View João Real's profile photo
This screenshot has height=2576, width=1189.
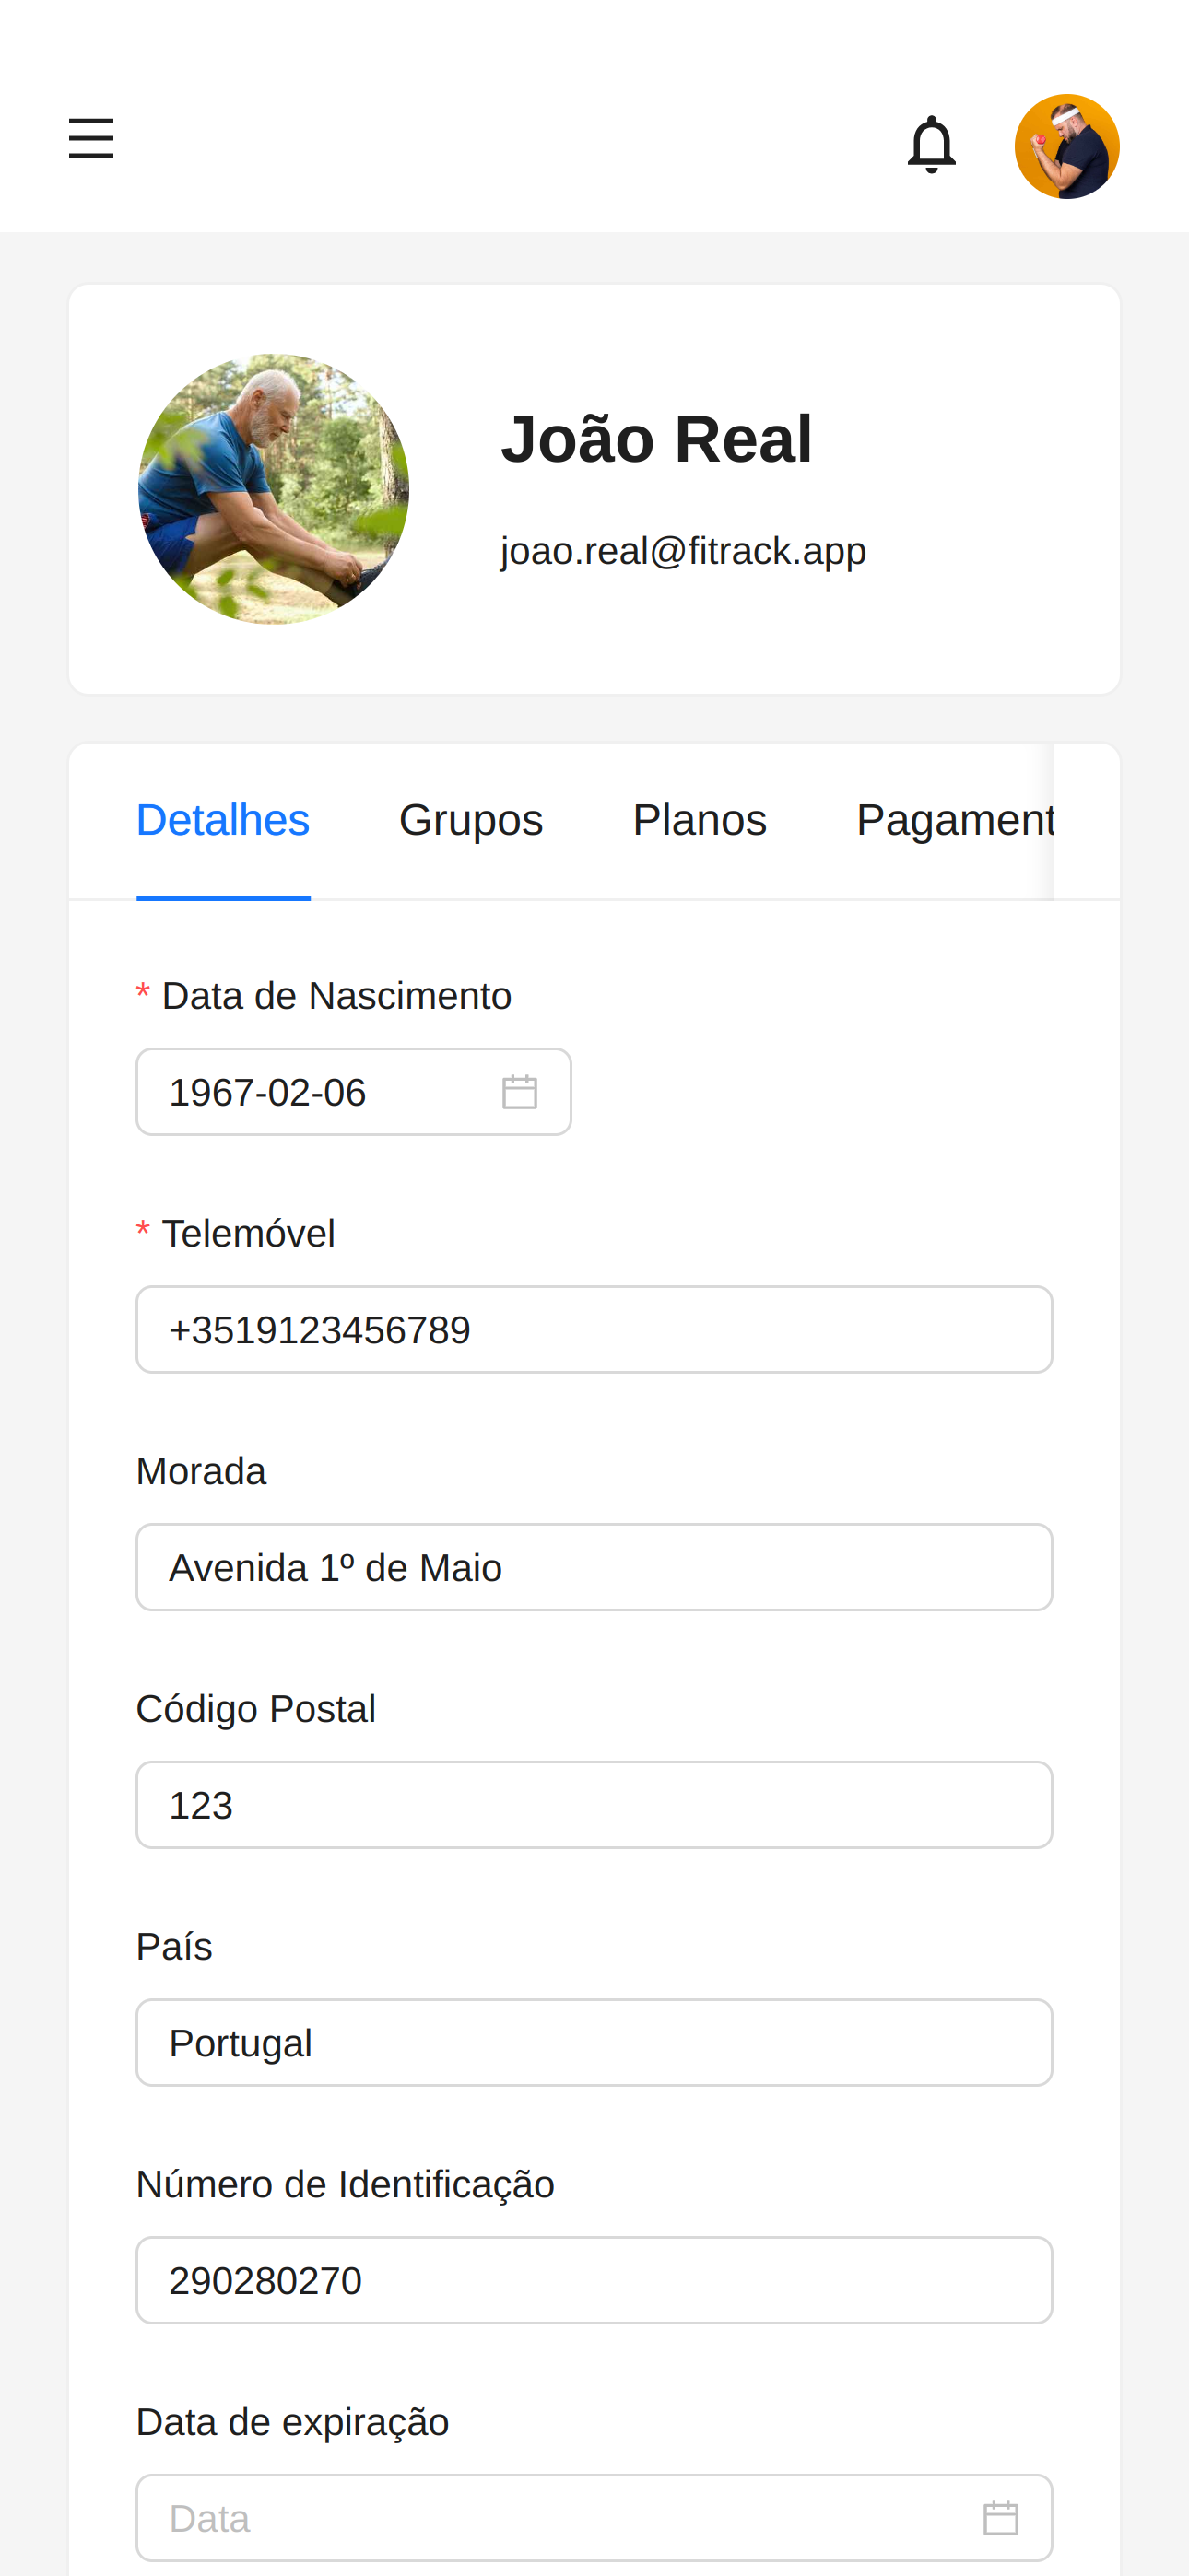coord(273,489)
